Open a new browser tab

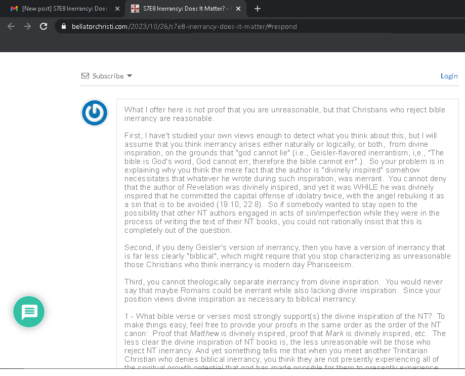coord(258,9)
